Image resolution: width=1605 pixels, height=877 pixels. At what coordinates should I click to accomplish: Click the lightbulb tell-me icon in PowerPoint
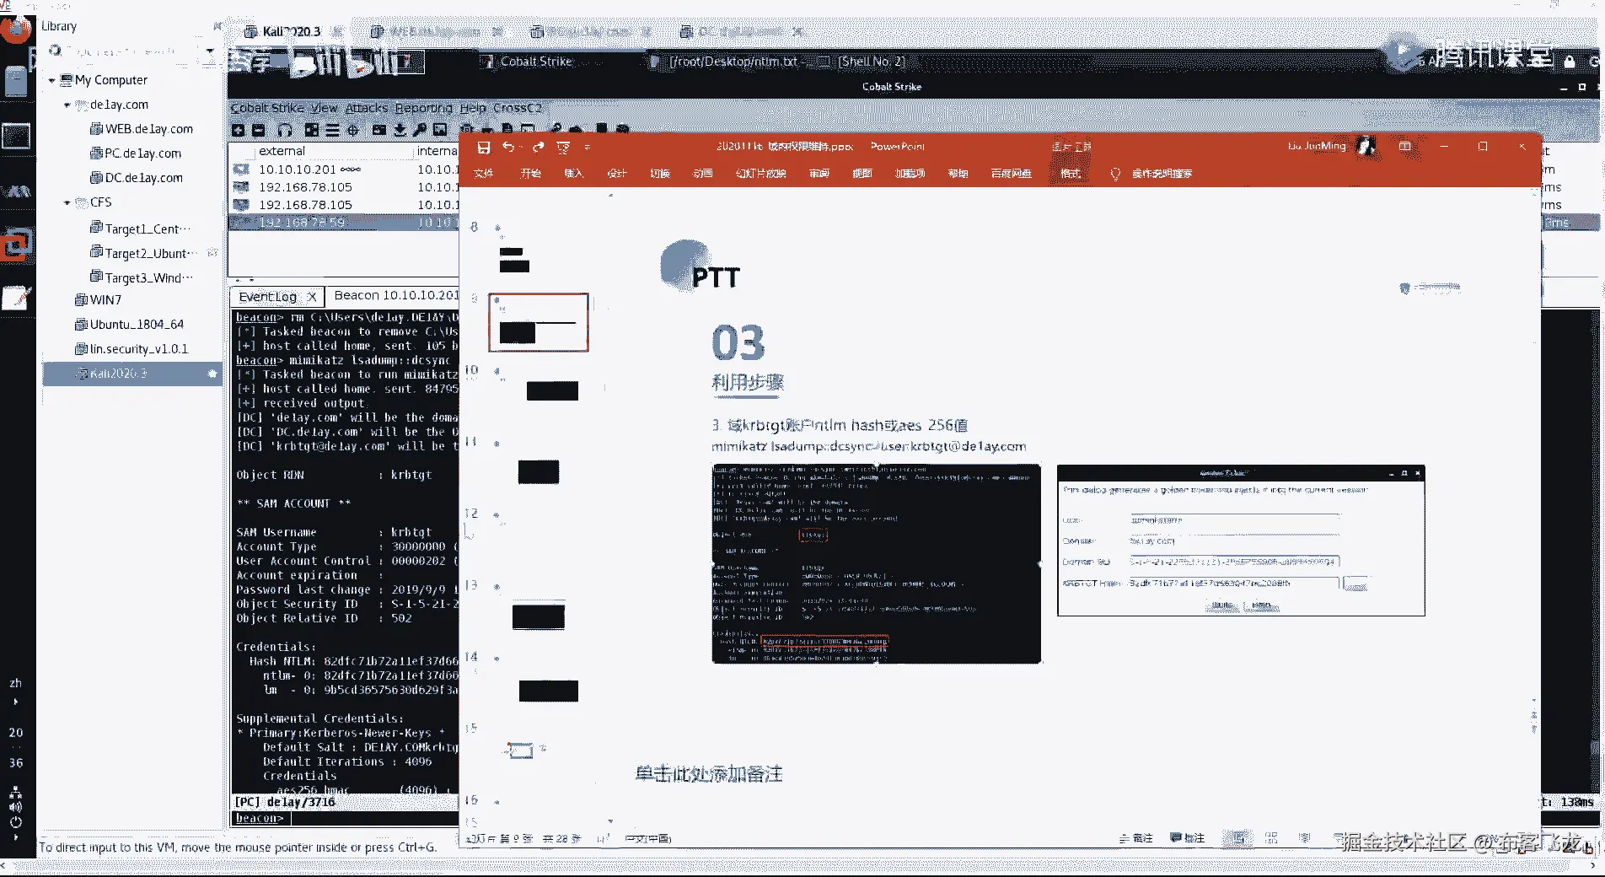pyautogui.click(x=1115, y=174)
